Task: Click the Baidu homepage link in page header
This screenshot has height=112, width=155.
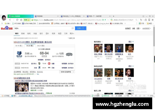Action: coord(128,28)
